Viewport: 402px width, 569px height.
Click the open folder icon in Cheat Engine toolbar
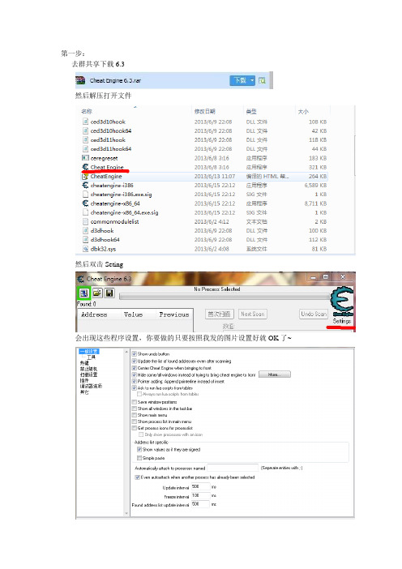97,293
